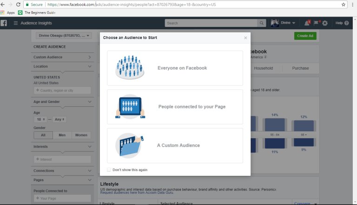The image size is (357, 205).
Task: Click the 9% dark bar below 65+
Action: [x=304, y=142]
